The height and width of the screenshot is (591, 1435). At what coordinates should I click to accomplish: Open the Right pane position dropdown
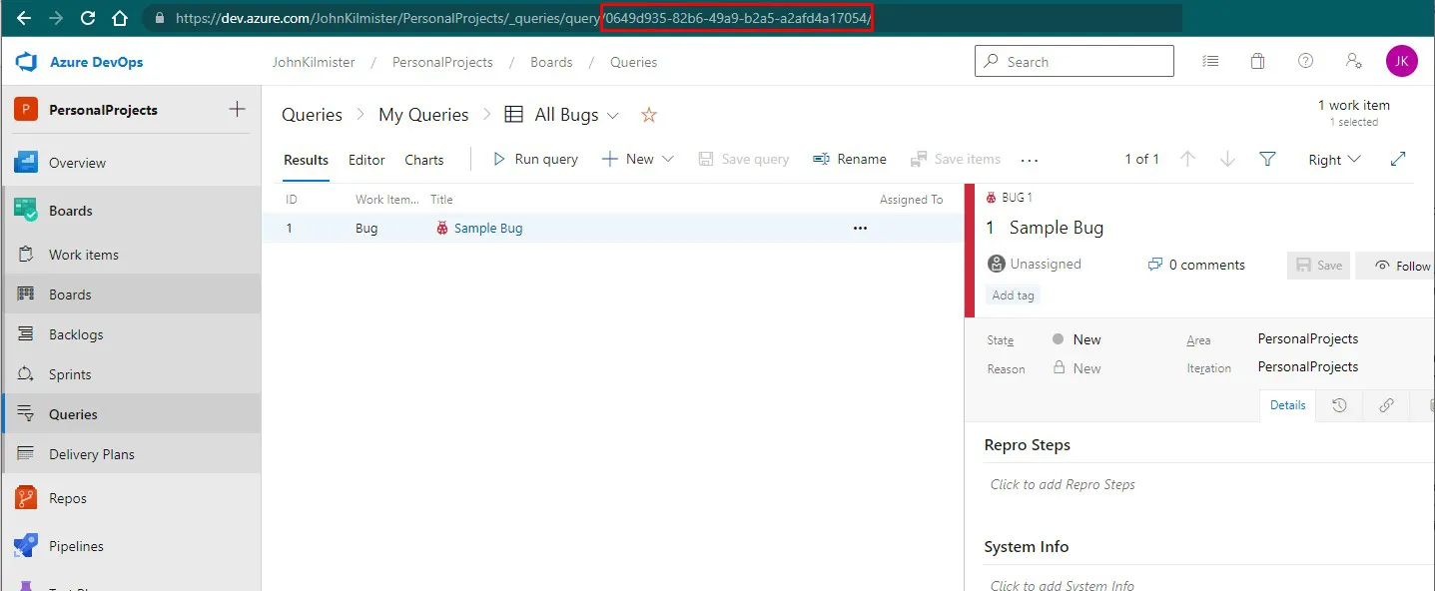(1333, 159)
